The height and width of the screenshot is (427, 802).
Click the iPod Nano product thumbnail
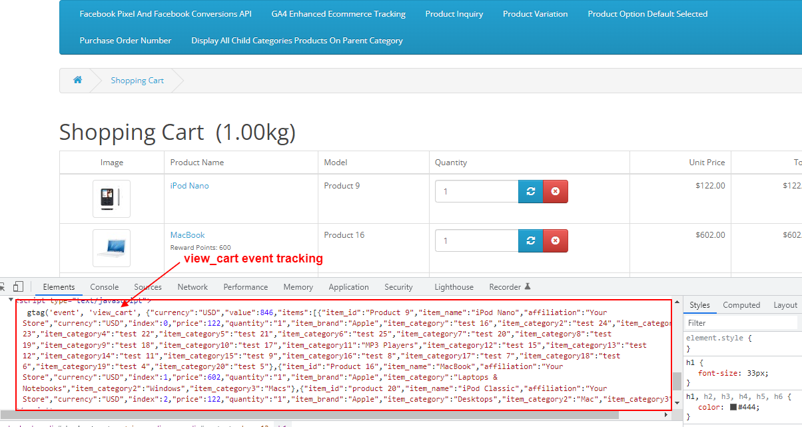pyautogui.click(x=111, y=199)
